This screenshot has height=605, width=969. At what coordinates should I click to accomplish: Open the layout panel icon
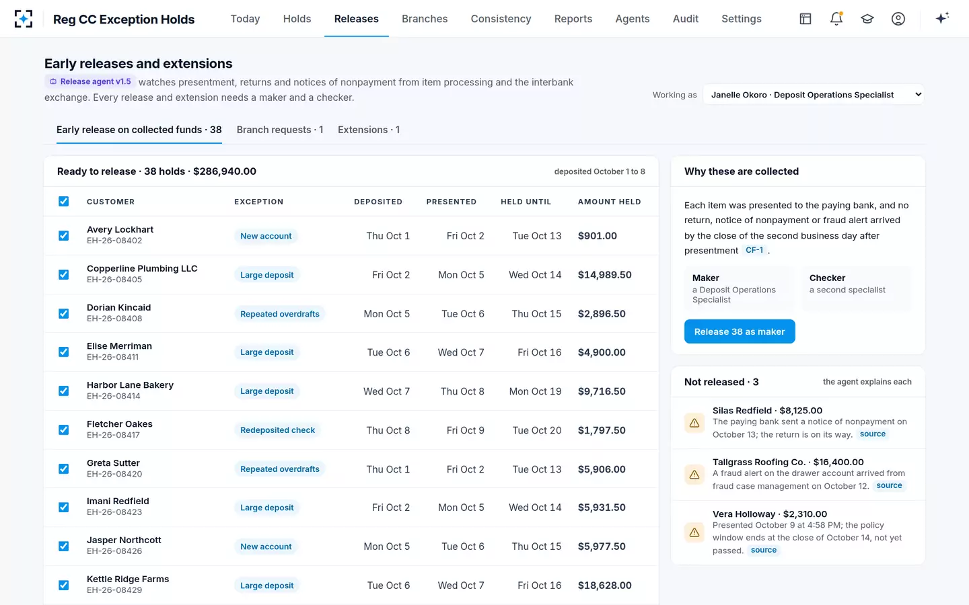[805, 19]
